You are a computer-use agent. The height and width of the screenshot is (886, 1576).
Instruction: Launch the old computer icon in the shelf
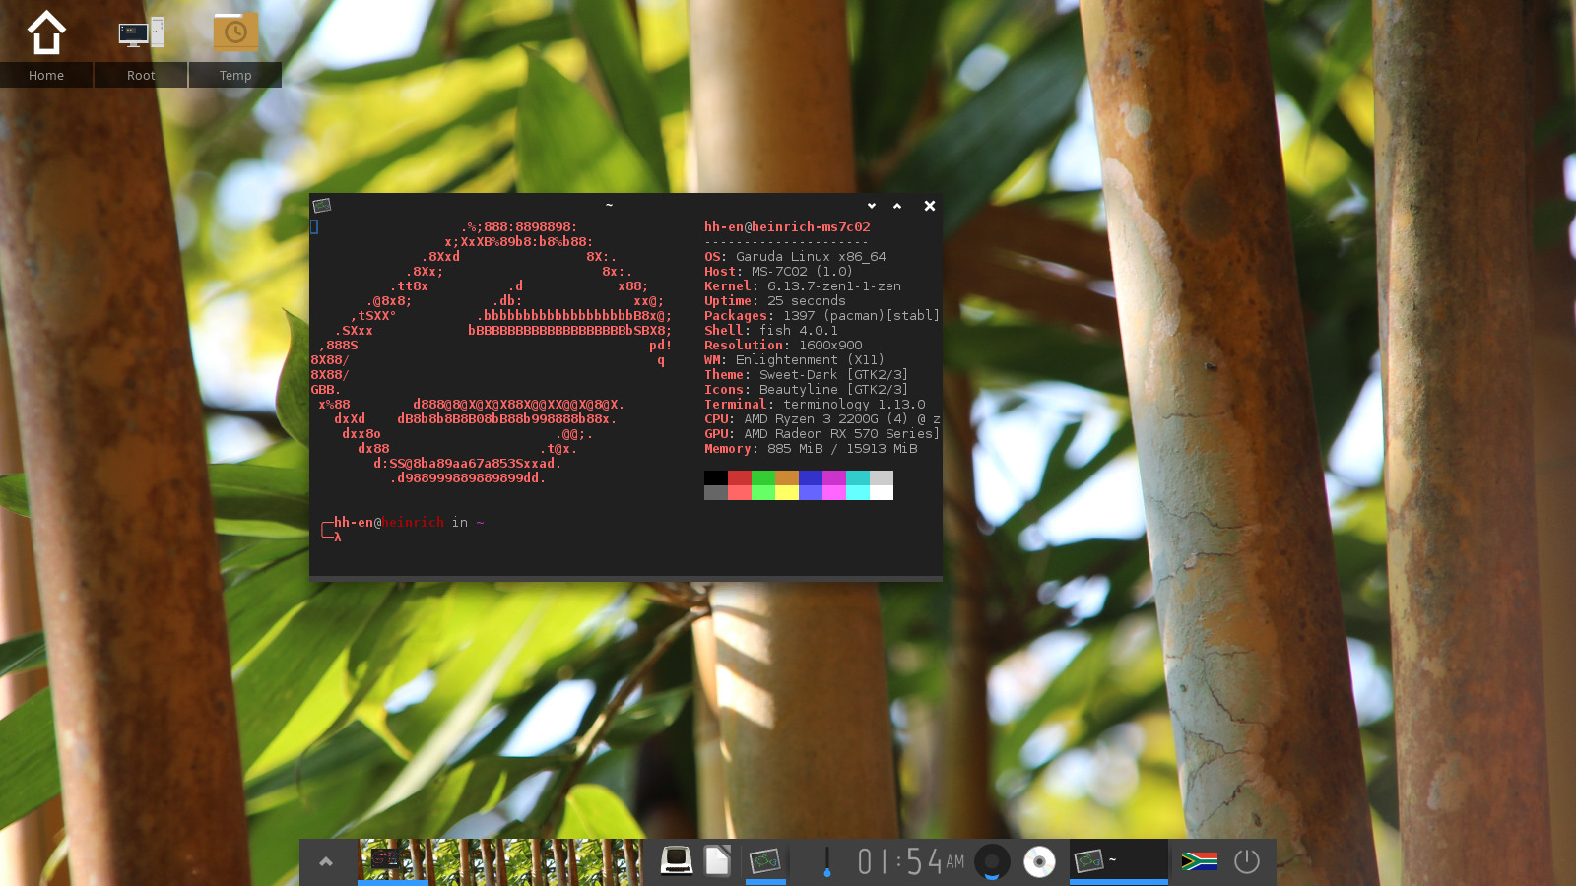(676, 861)
